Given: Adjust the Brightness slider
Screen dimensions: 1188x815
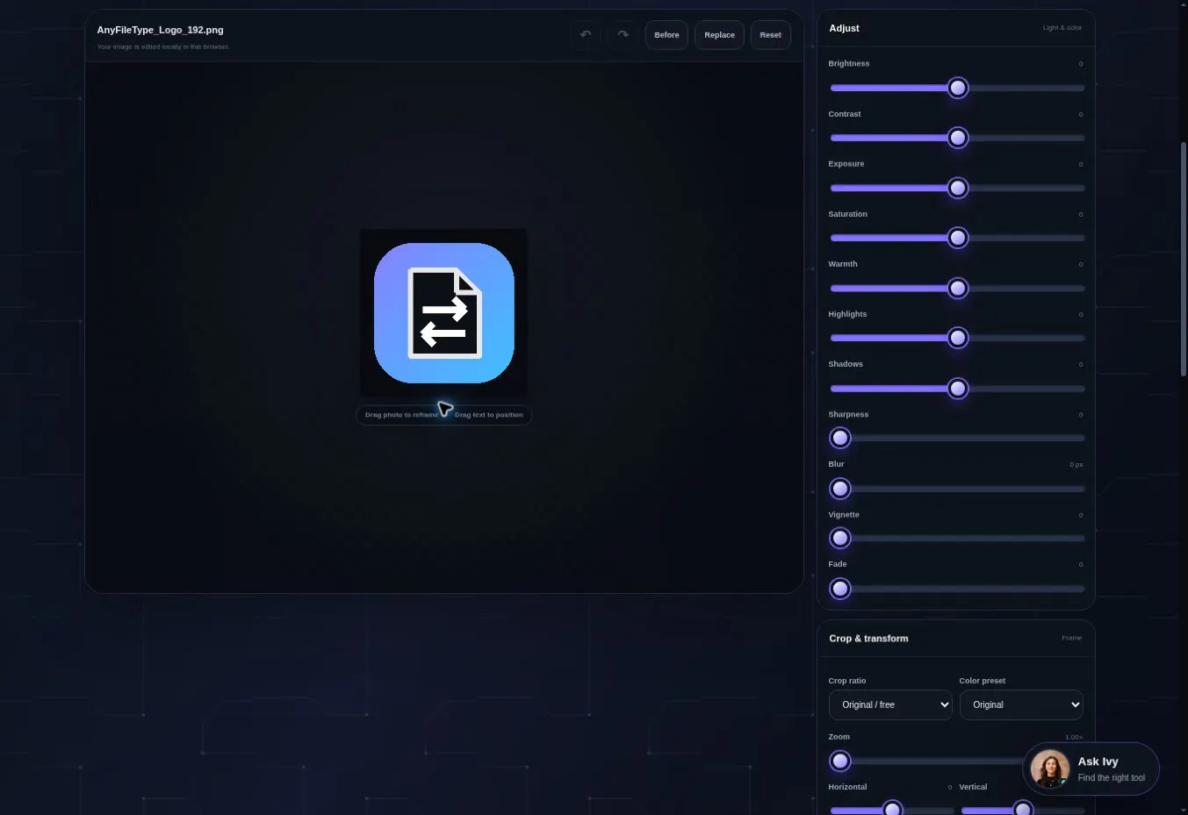Looking at the screenshot, I should (x=958, y=88).
